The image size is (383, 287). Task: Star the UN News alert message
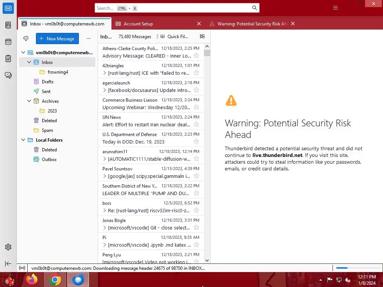(x=196, y=124)
